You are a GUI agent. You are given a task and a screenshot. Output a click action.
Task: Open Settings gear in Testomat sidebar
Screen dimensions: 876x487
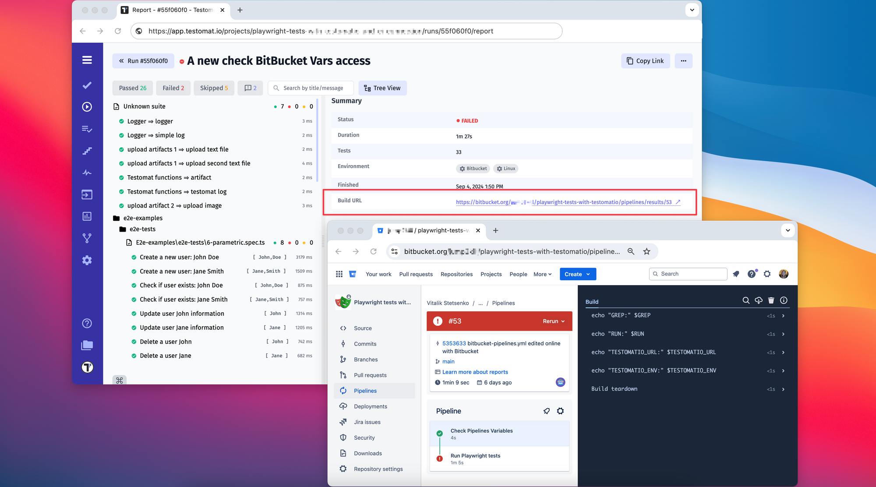(x=87, y=260)
